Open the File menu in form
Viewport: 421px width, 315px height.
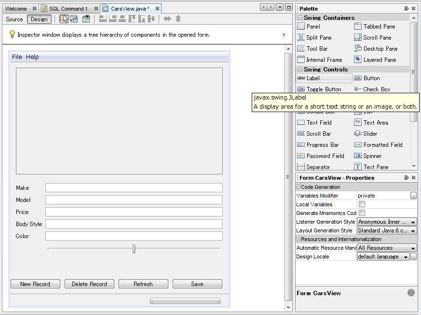pyautogui.click(x=17, y=57)
